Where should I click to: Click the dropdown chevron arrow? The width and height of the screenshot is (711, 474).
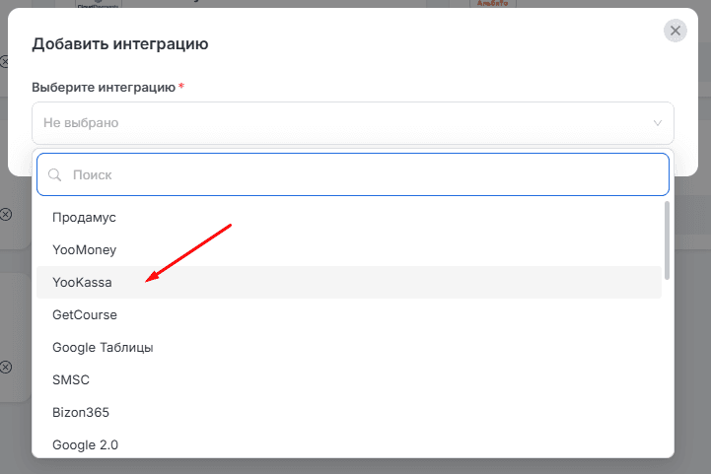[x=658, y=123]
